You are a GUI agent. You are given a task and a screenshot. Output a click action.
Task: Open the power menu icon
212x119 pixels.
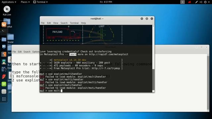click(x=205, y=2)
